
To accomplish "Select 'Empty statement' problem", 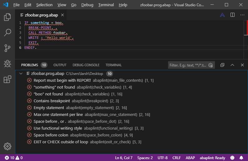I will click(x=131, y=108).
